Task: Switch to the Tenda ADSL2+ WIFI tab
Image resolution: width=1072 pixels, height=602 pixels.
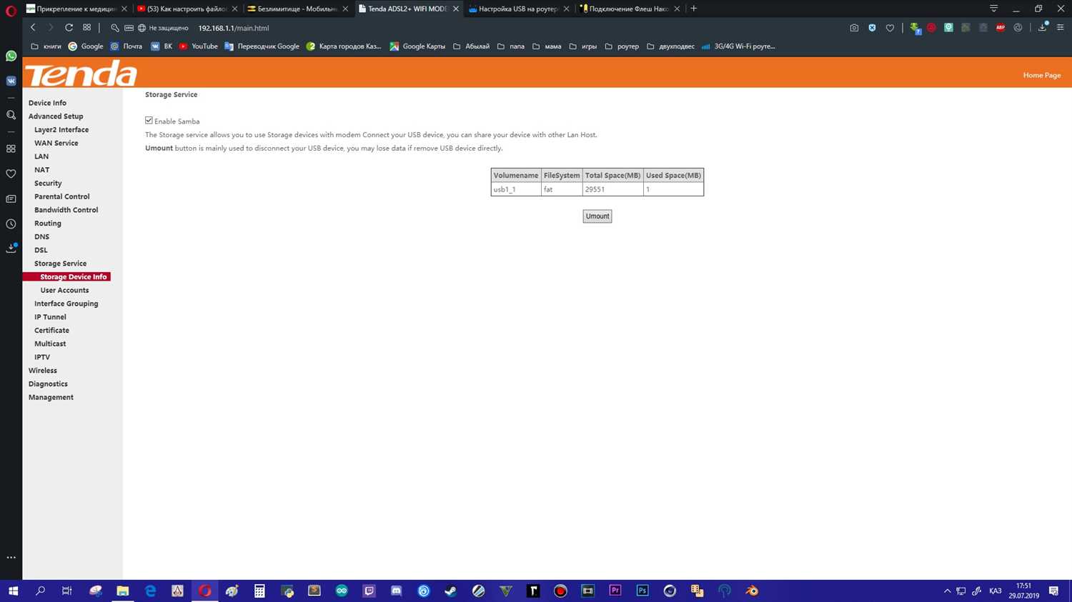Action: [408, 9]
